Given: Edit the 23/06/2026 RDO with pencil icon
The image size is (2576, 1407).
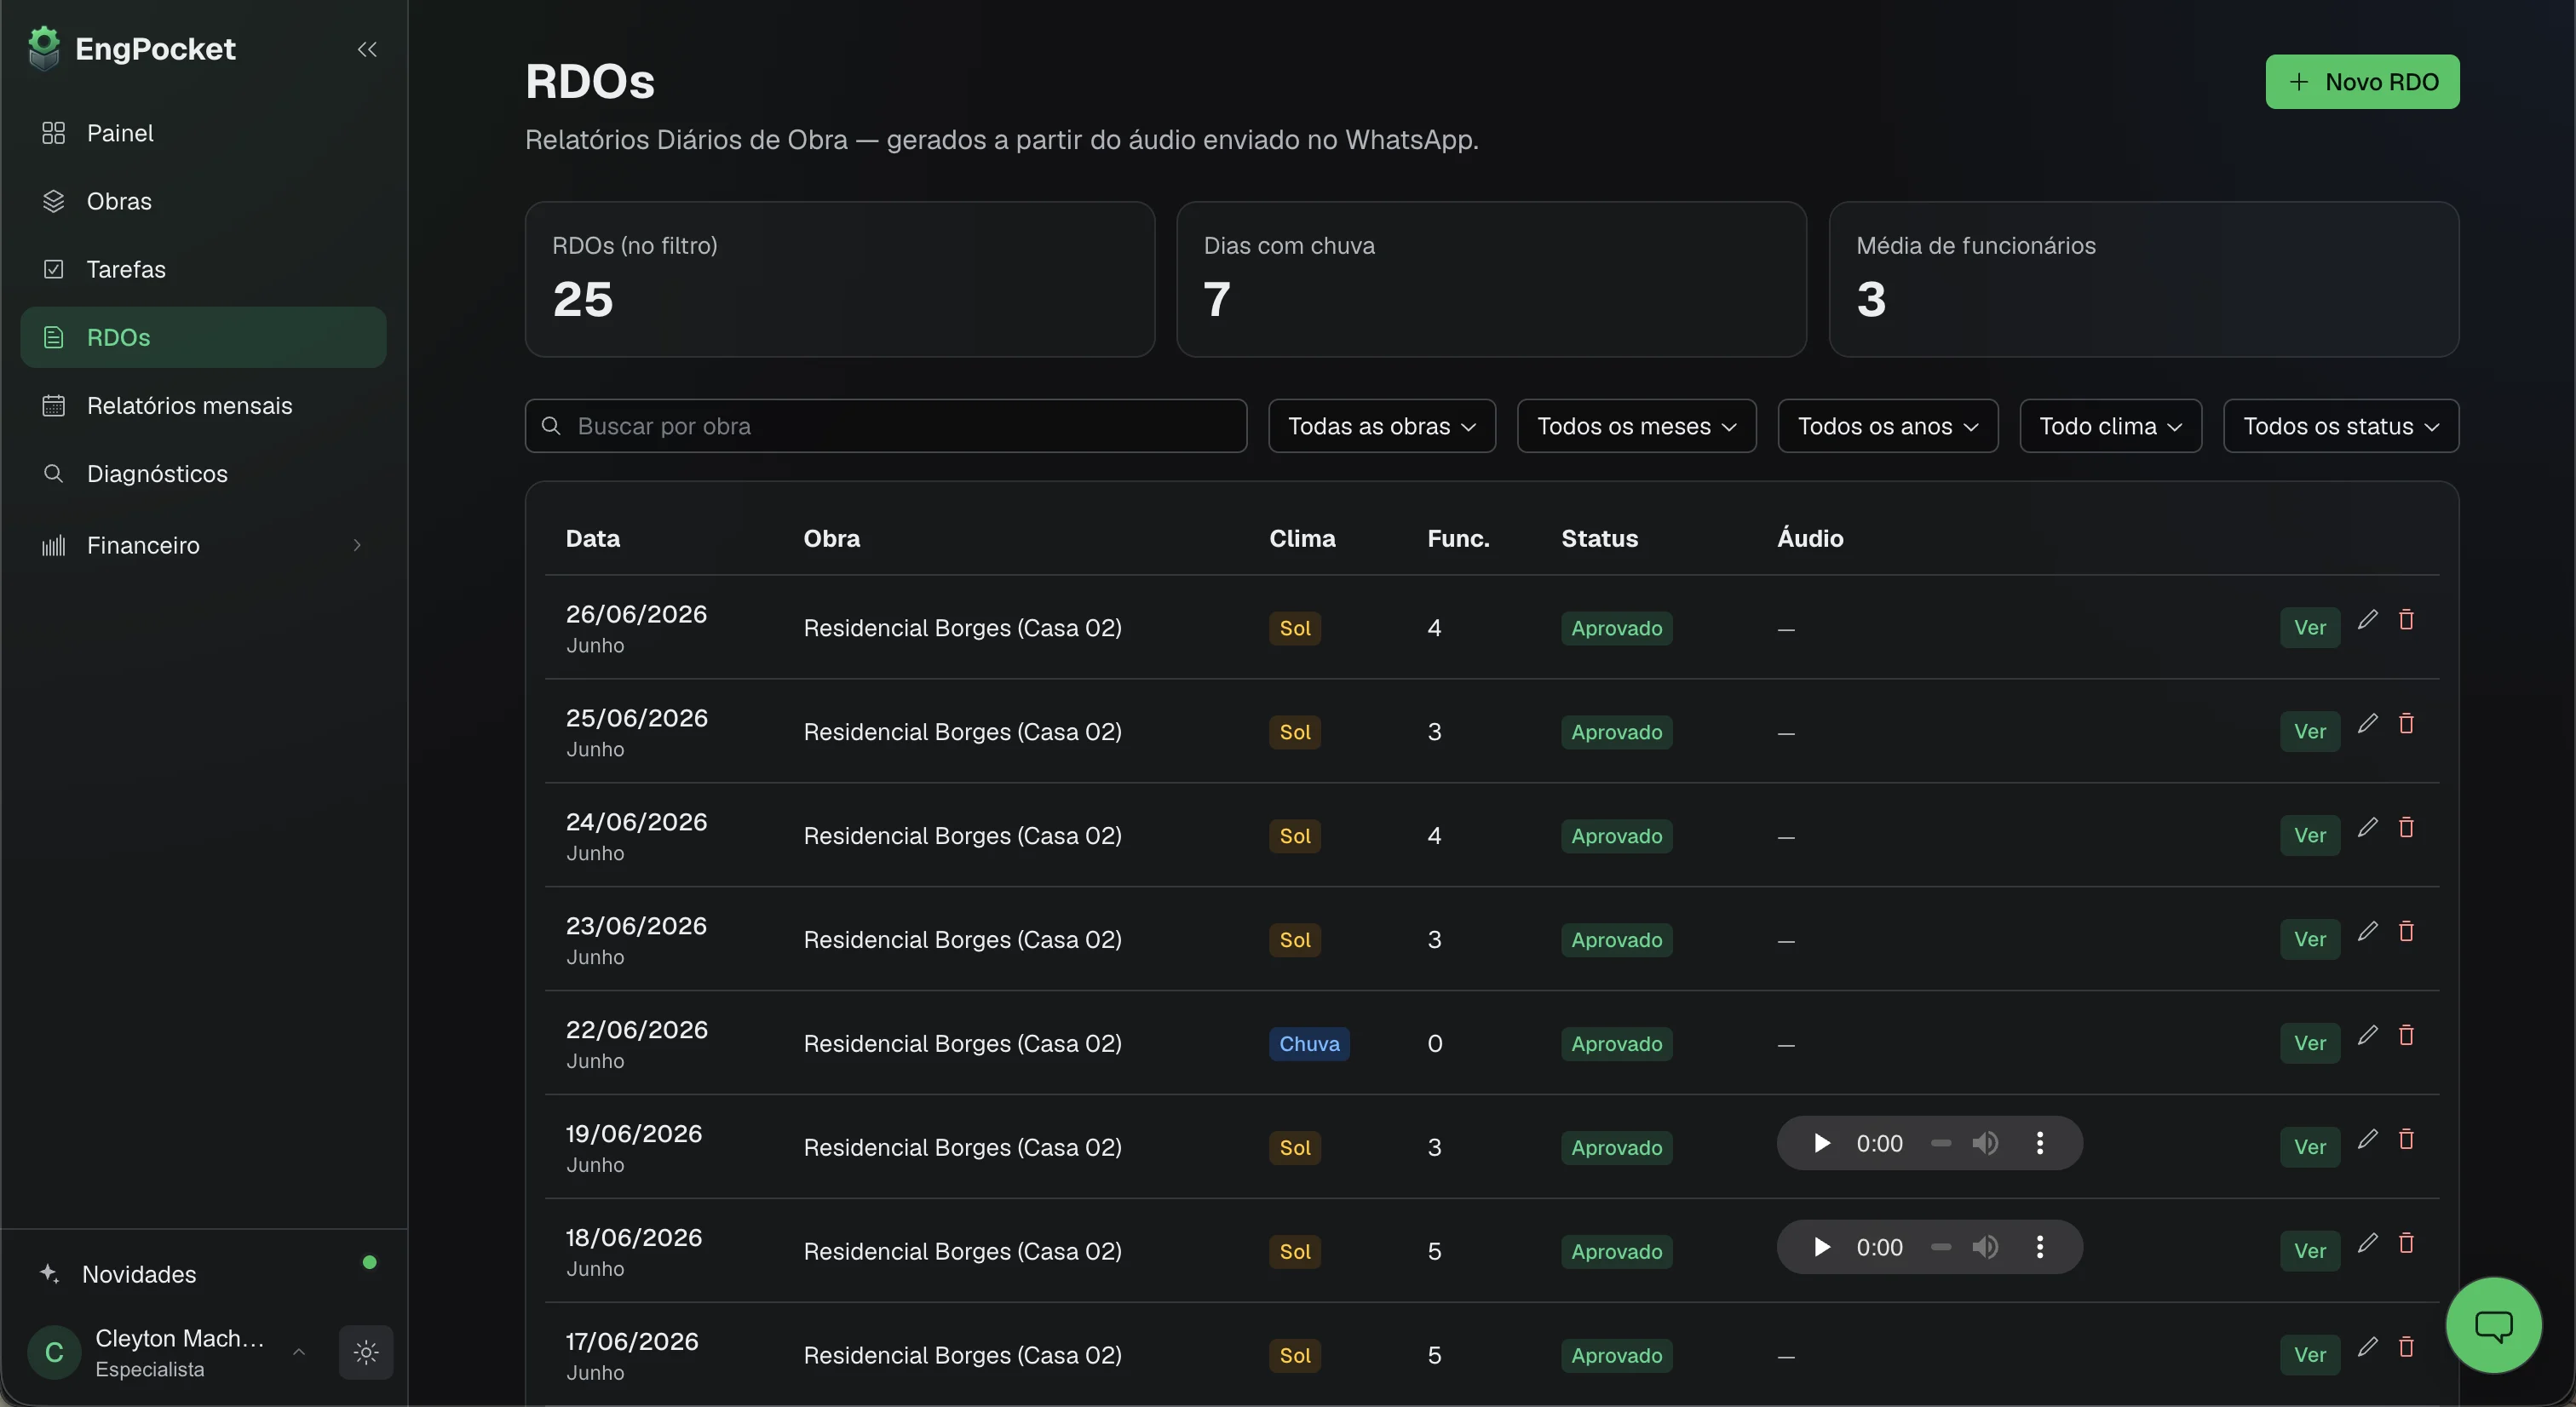Looking at the screenshot, I should coord(2367,932).
